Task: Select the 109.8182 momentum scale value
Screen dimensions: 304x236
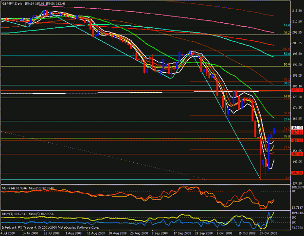Action: [297, 213]
